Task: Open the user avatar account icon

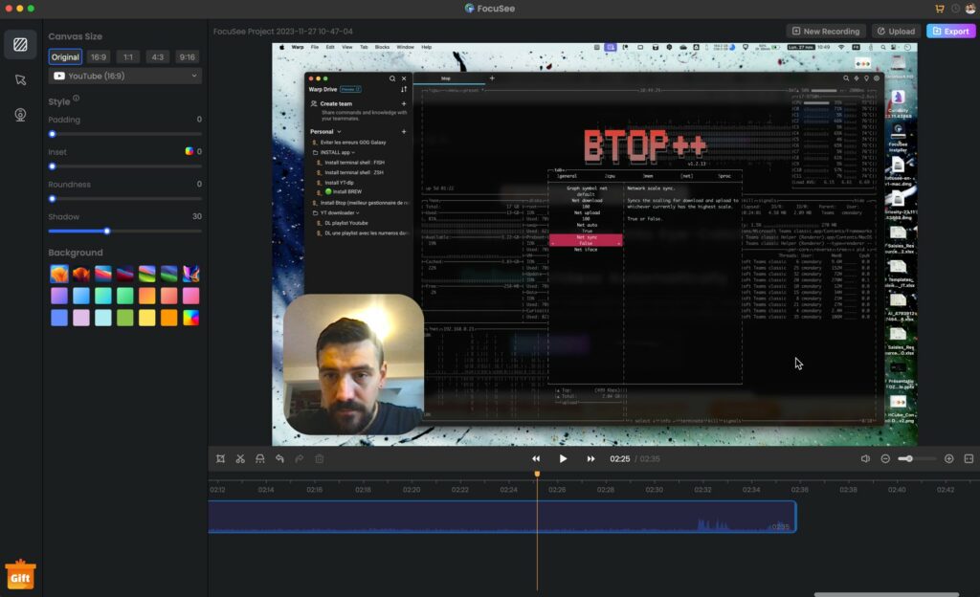Action: click(970, 8)
